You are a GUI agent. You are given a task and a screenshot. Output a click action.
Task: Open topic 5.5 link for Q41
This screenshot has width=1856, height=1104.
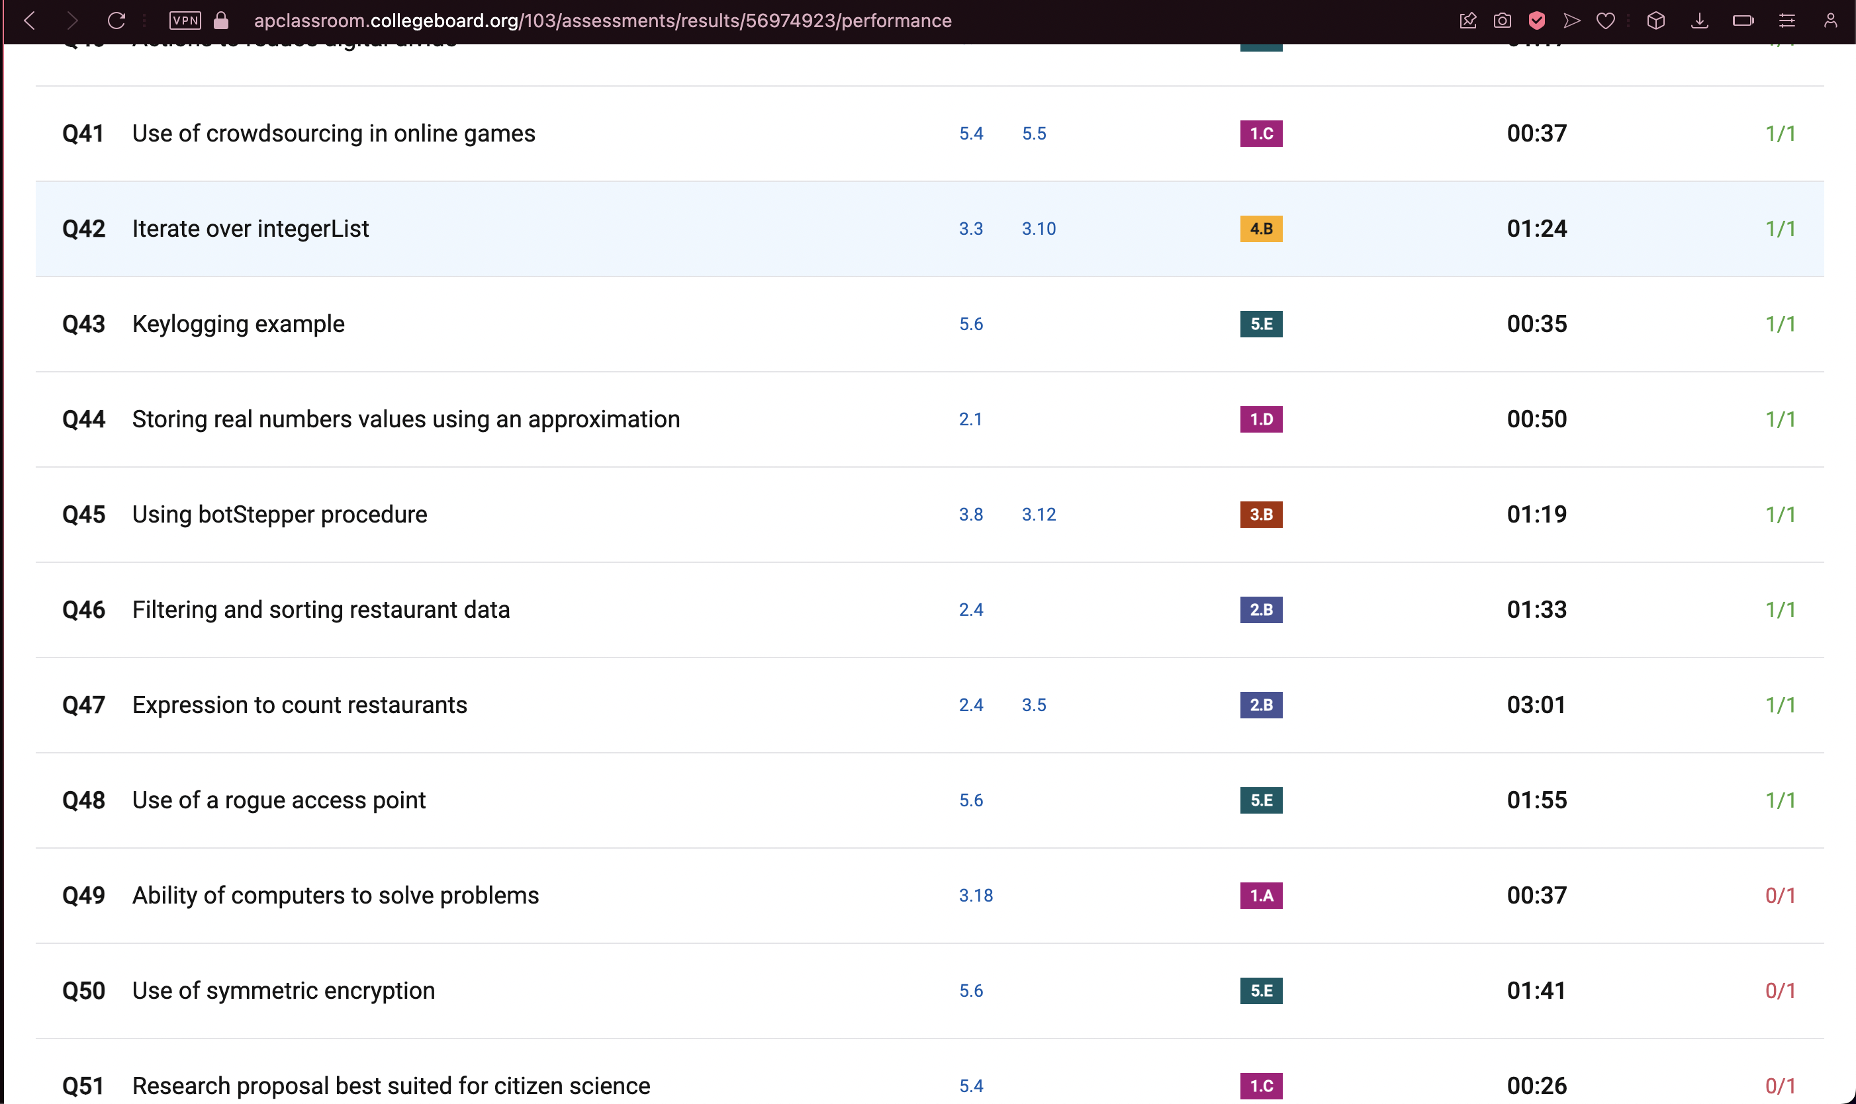click(x=1034, y=134)
